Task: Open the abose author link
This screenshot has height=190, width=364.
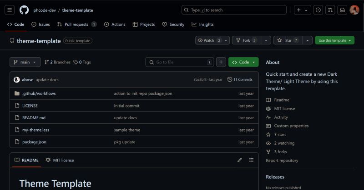Action: click(28, 80)
